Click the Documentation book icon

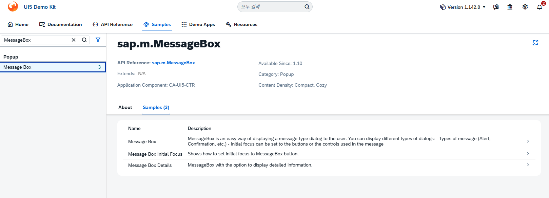coord(42,24)
